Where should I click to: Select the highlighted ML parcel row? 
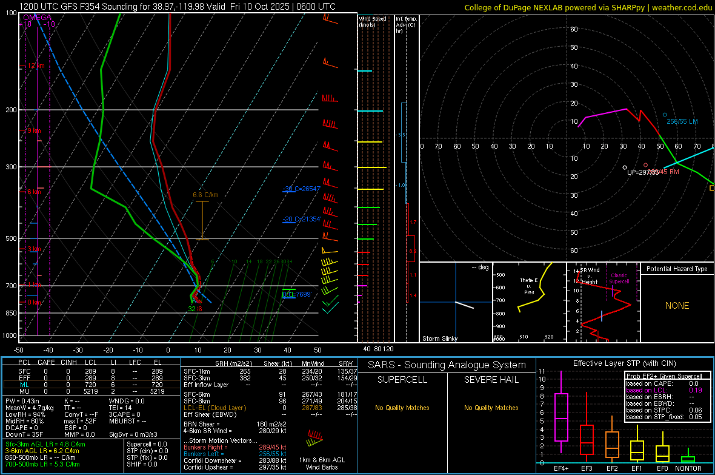click(x=91, y=385)
